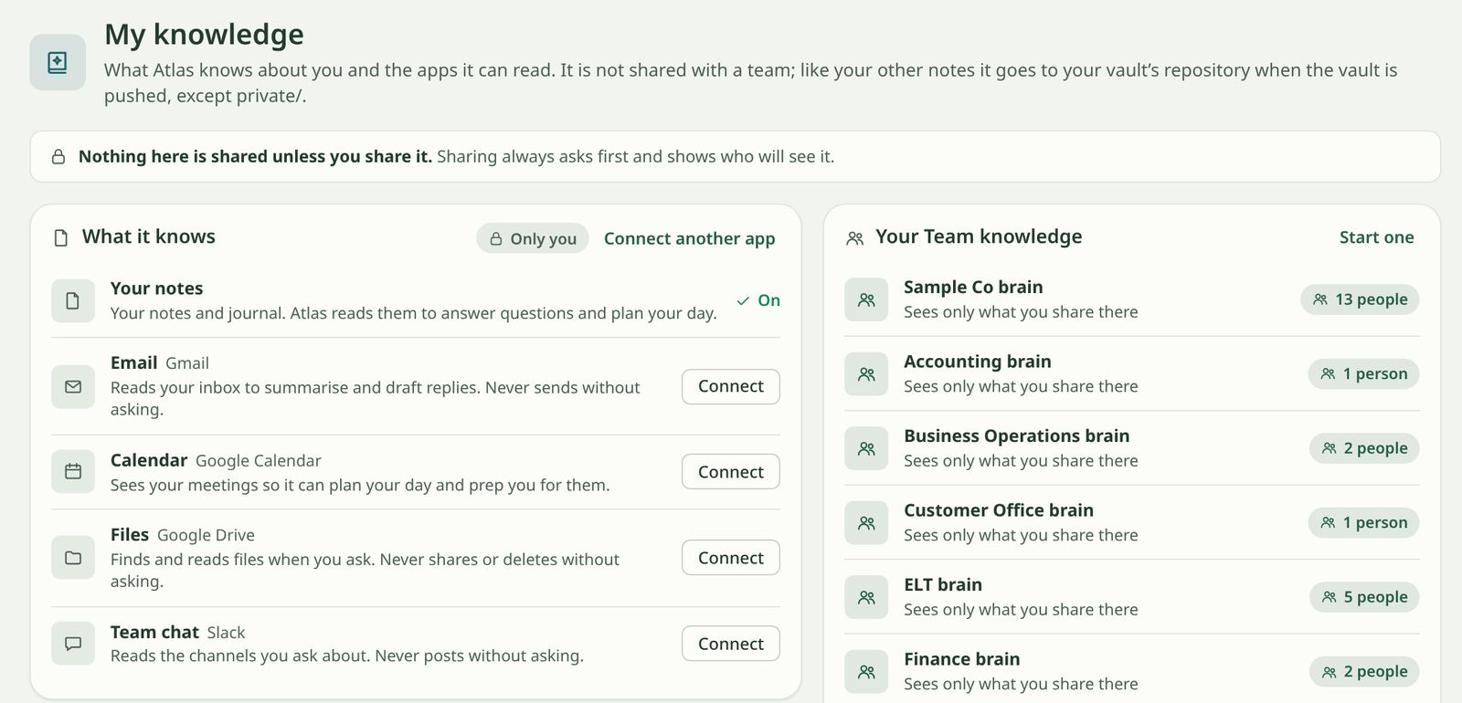Click the Business Operations brain team icon
1462x703 pixels.
[866, 448]
